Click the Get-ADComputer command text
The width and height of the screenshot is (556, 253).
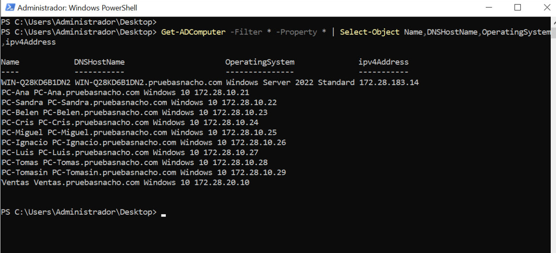(193, 32)
